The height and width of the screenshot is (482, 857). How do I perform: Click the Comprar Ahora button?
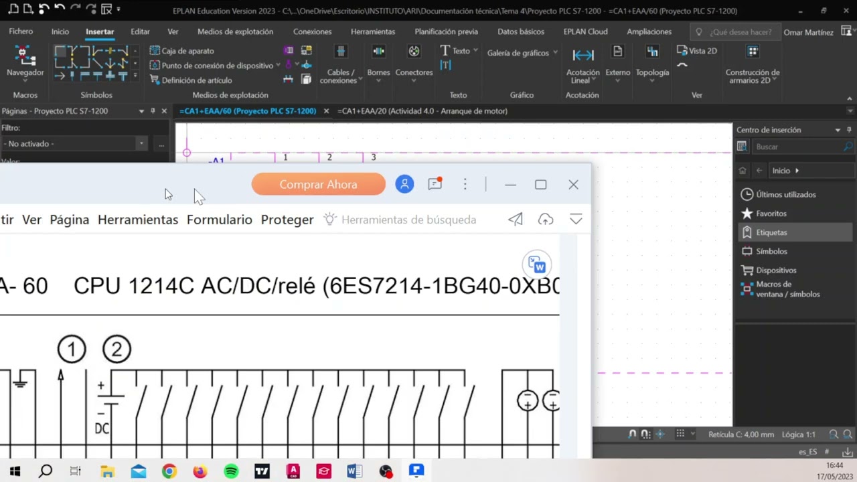tap(319, 184)
